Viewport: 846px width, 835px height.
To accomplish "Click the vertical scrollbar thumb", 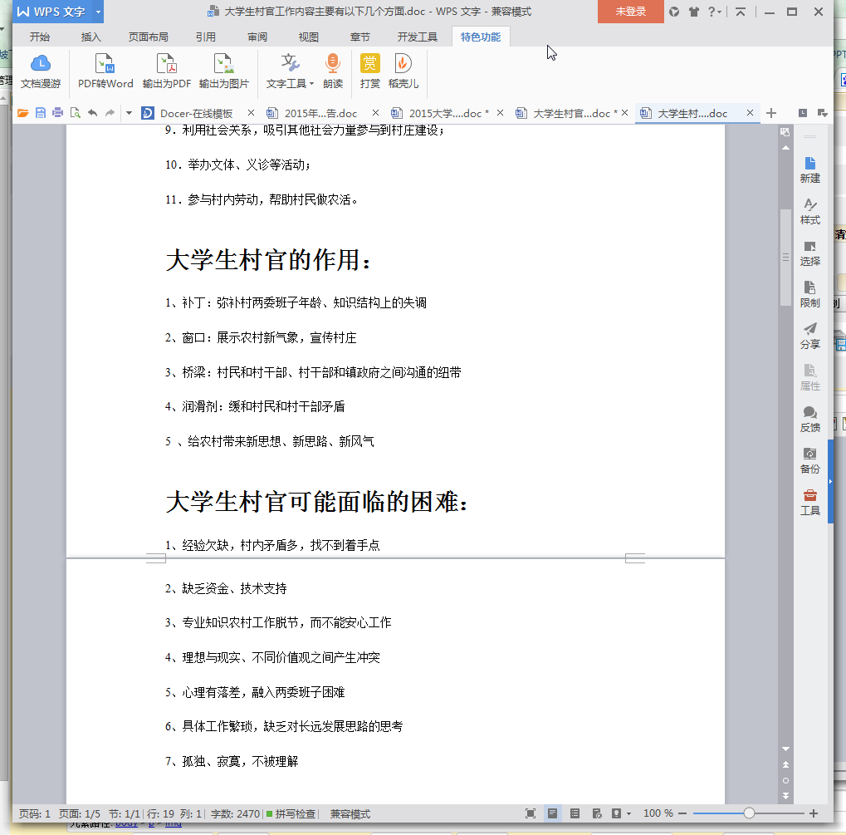I will (785, 258).
